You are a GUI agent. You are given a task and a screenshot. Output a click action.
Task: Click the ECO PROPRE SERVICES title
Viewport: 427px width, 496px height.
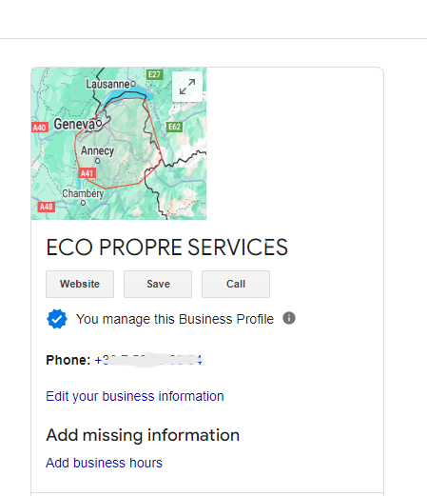point(167,248)
